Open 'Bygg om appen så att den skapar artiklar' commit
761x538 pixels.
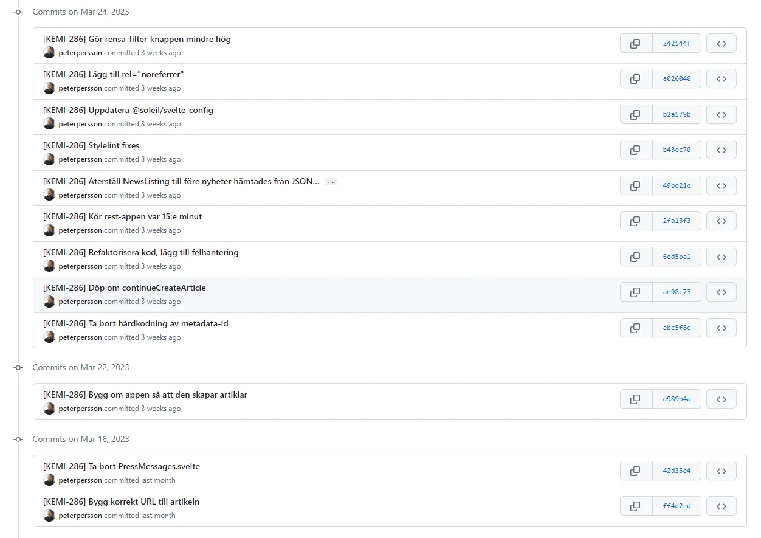(x=143, y=395)
